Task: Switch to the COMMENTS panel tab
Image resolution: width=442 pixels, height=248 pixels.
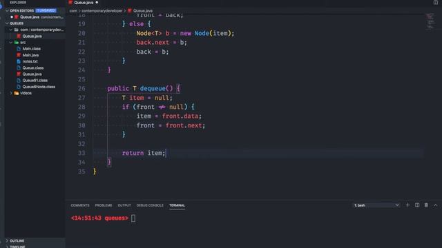Action: (x=80, y=205)
